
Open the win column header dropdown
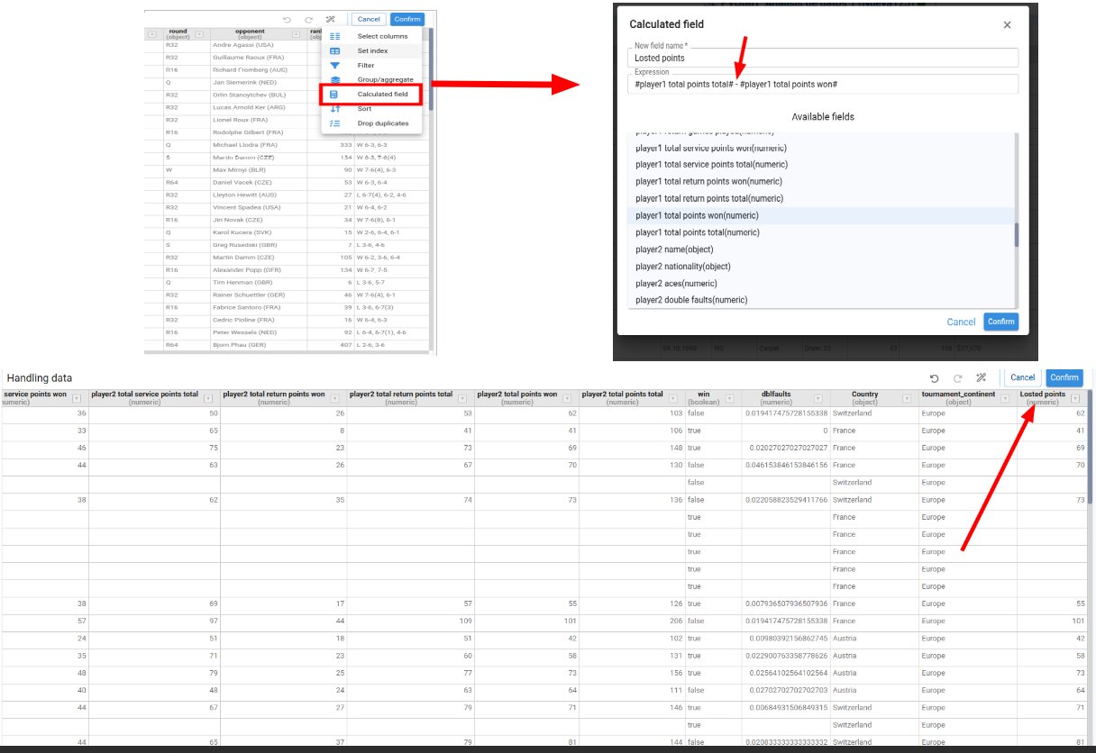(x=730, y=398)
